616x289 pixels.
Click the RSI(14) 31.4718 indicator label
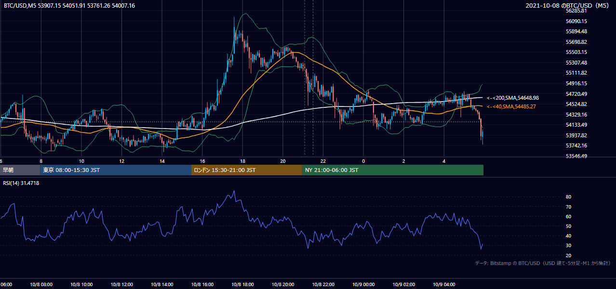(x=21, y=183)
